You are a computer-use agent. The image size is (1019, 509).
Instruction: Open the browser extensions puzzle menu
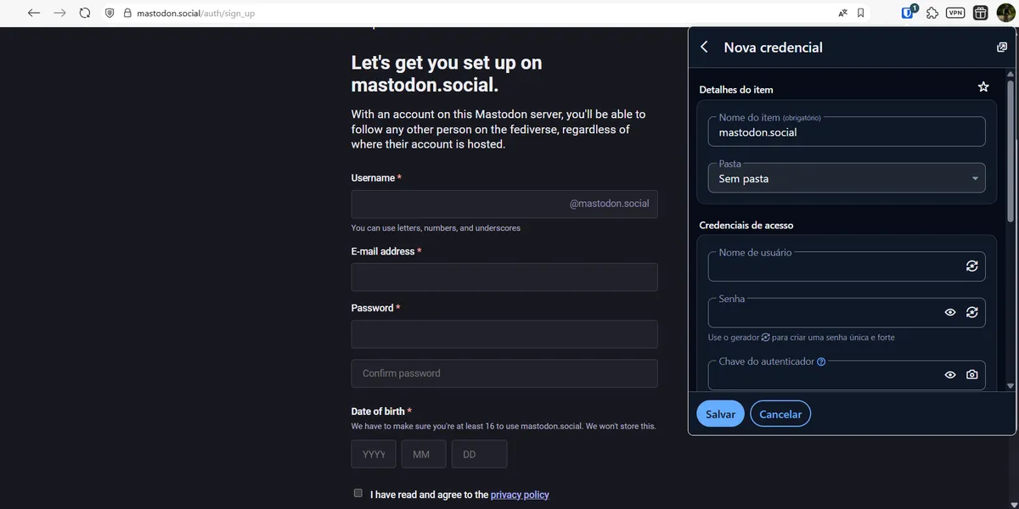coord(932,12)
